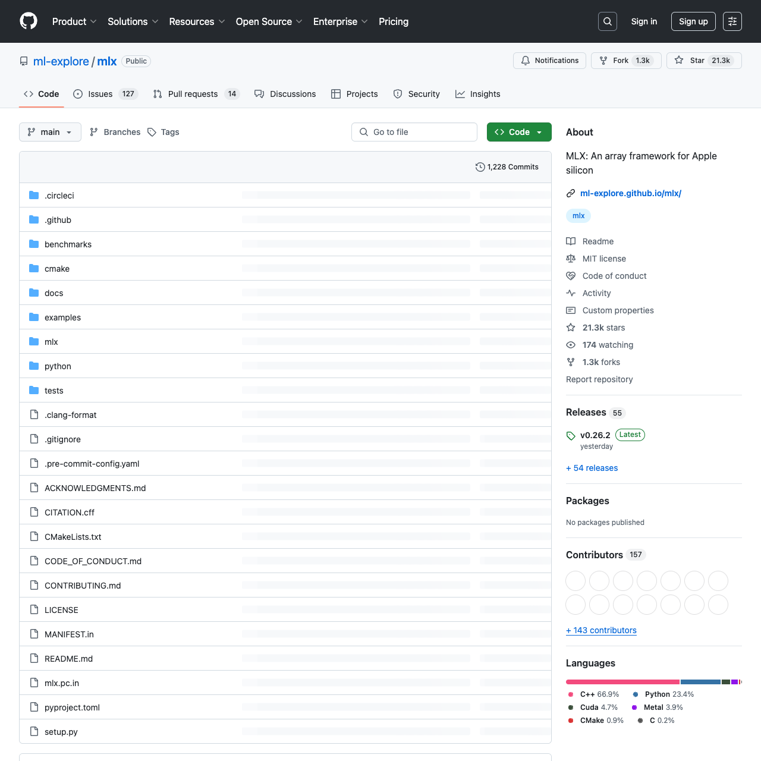Image resolution: width=761 pixels, height=761 pixels.
Task: Click the stars icon in About
Action: (x=571, y=328)
